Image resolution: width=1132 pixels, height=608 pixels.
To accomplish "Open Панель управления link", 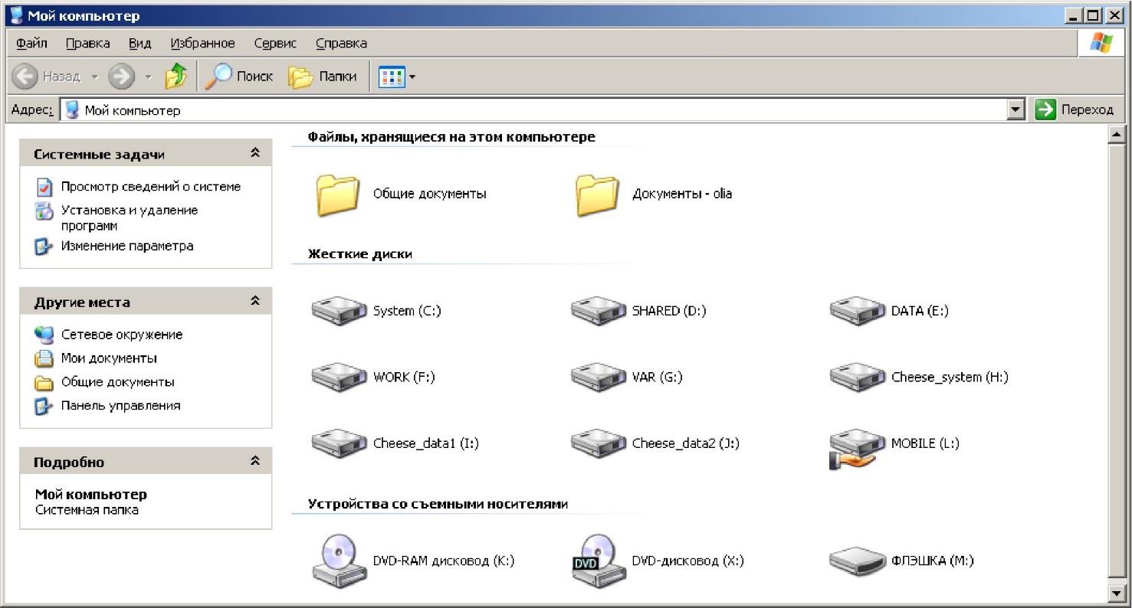I will coord(120,406).
